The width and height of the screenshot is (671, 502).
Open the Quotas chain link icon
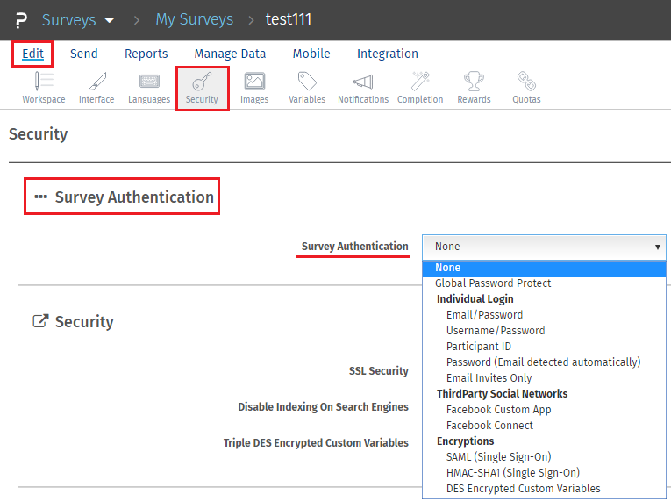526,82
